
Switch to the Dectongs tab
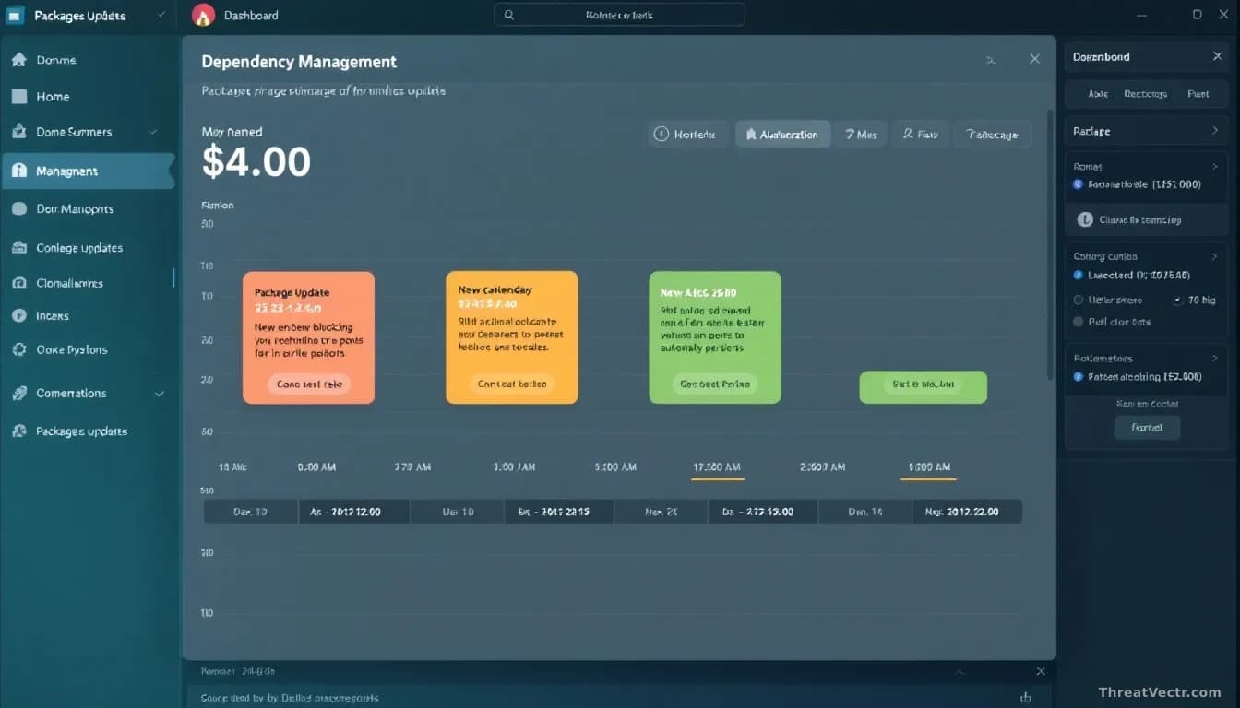(1146, 94)
